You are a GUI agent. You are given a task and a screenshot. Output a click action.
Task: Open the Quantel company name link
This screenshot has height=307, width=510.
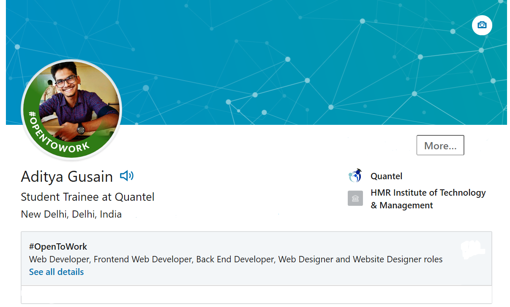(x=386, y=176)
